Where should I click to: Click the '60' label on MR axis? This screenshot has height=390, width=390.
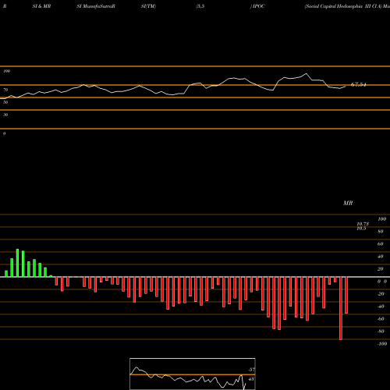click(380, 244)
